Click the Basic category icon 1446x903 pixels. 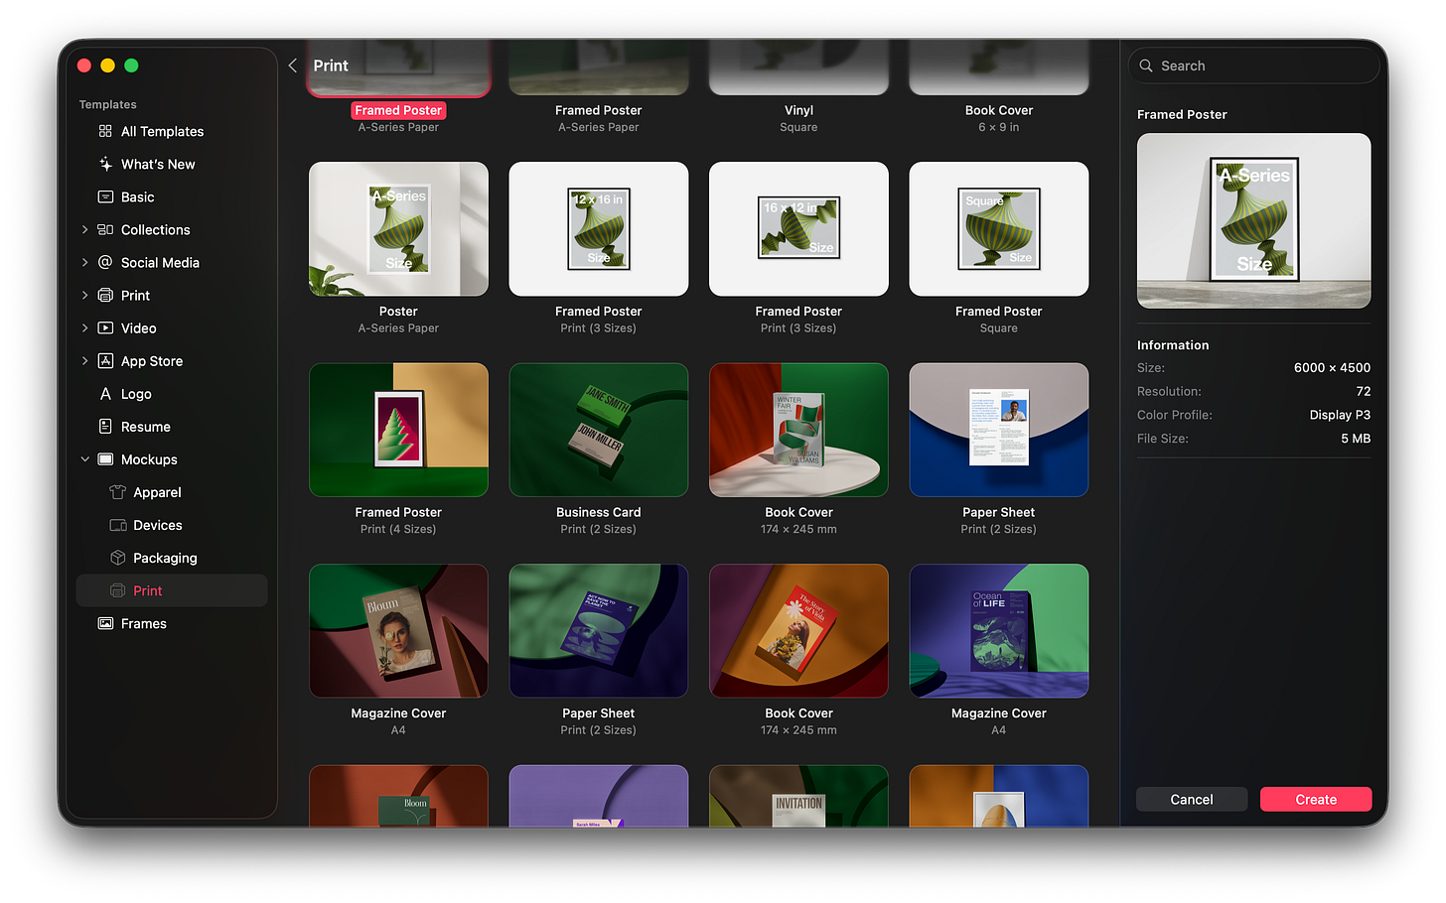tap(105, 196)
